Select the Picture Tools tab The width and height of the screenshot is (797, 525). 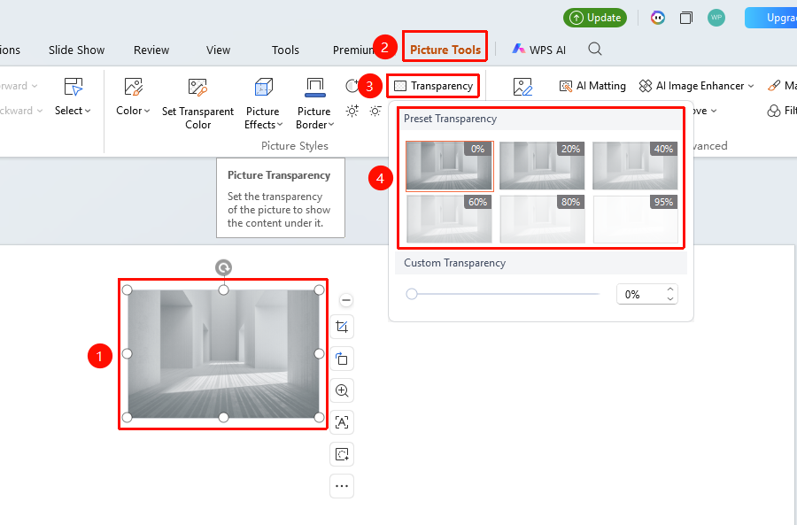coord(445,50)
